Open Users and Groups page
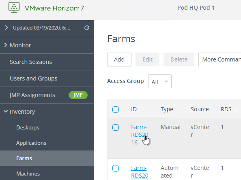241x180 pixels. click(33, 78)
